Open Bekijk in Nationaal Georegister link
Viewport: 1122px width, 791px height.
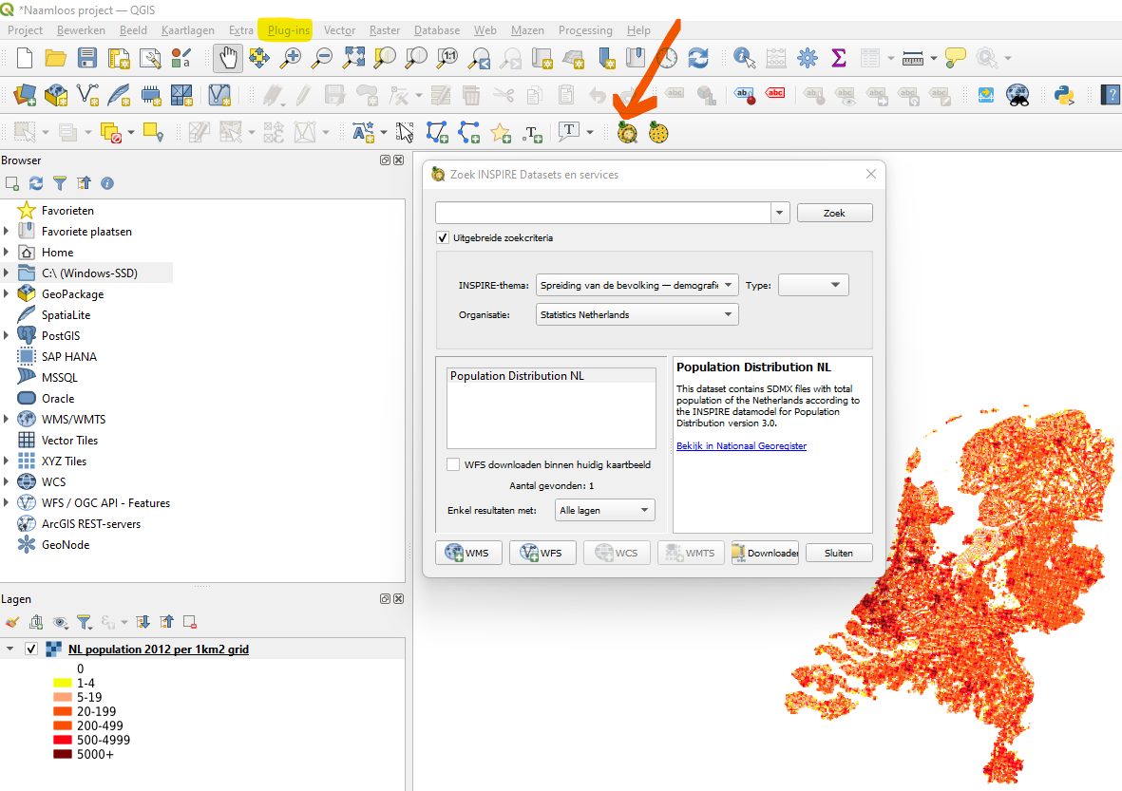pyautogui.click(x=741, y=445)
